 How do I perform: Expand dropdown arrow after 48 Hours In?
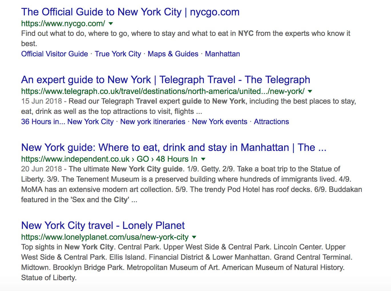(203, 159)
